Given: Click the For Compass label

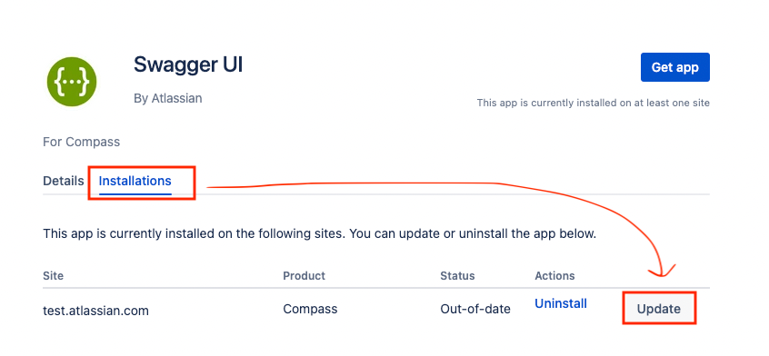Looking at the screenshot, I should point(82,142).
